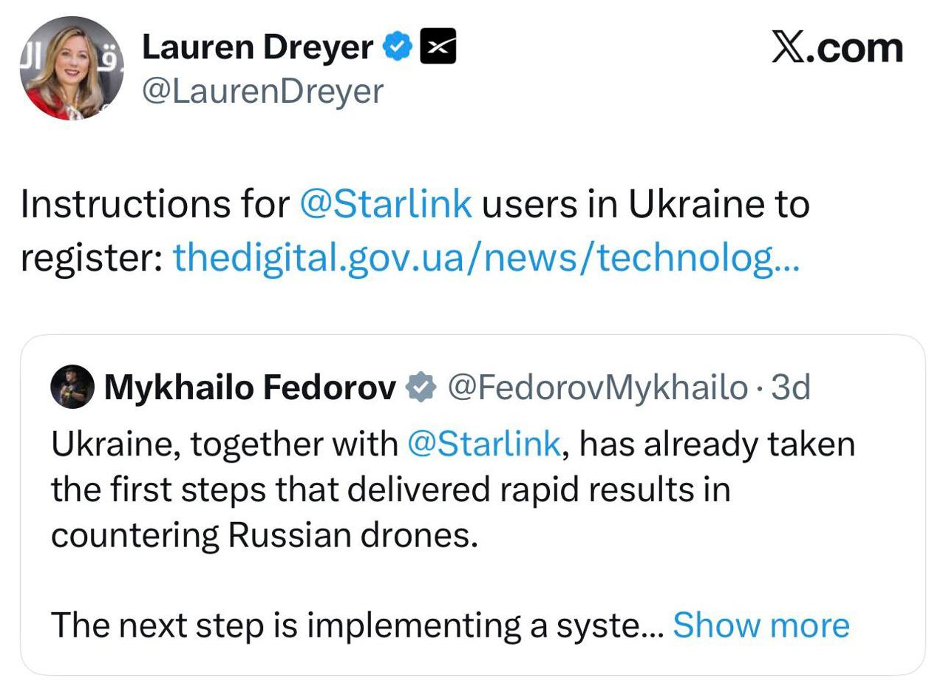Screen dimensions: 946x698
Task: Click the blue verified badge beside Lauren Dreyer
Action: point(397,48)
